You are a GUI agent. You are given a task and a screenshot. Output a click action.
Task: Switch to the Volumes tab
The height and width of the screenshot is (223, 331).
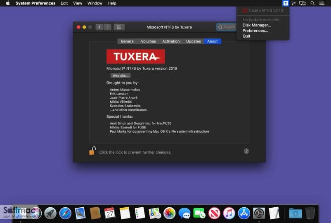coord(149,41)
